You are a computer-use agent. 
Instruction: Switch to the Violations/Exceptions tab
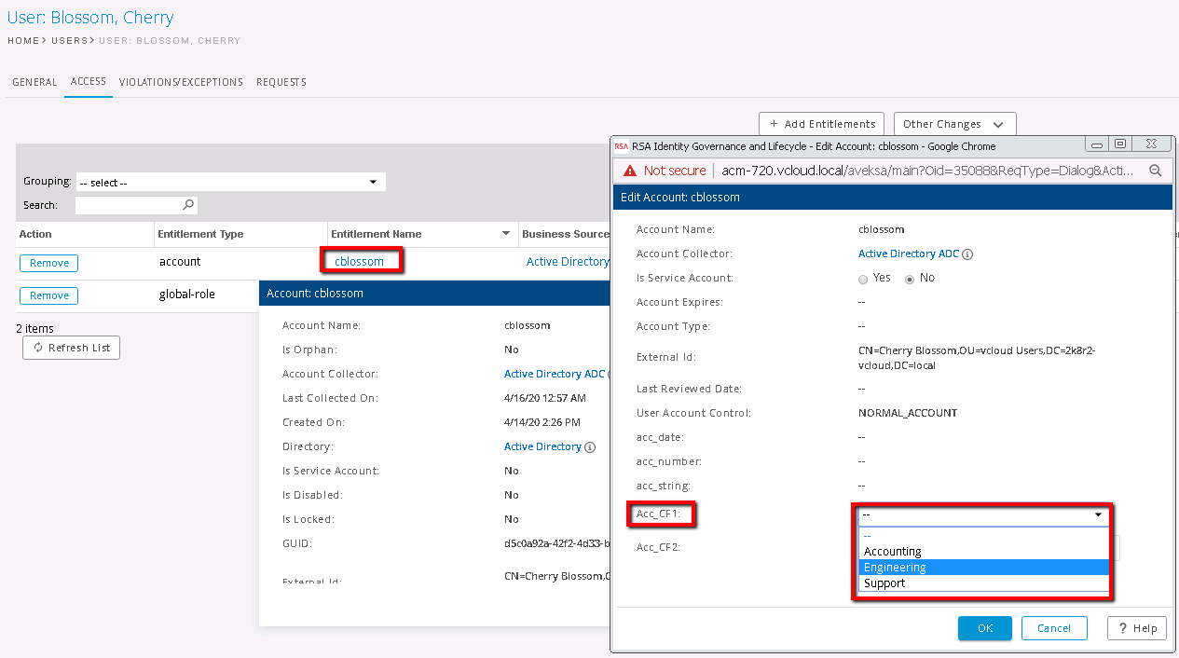181,82
